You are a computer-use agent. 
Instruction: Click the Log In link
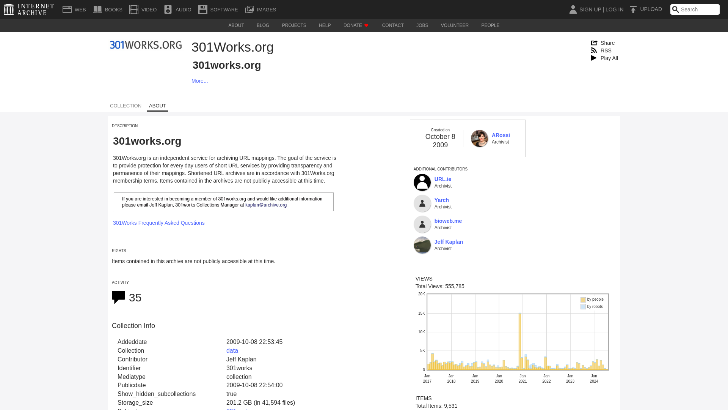point(614,9)
